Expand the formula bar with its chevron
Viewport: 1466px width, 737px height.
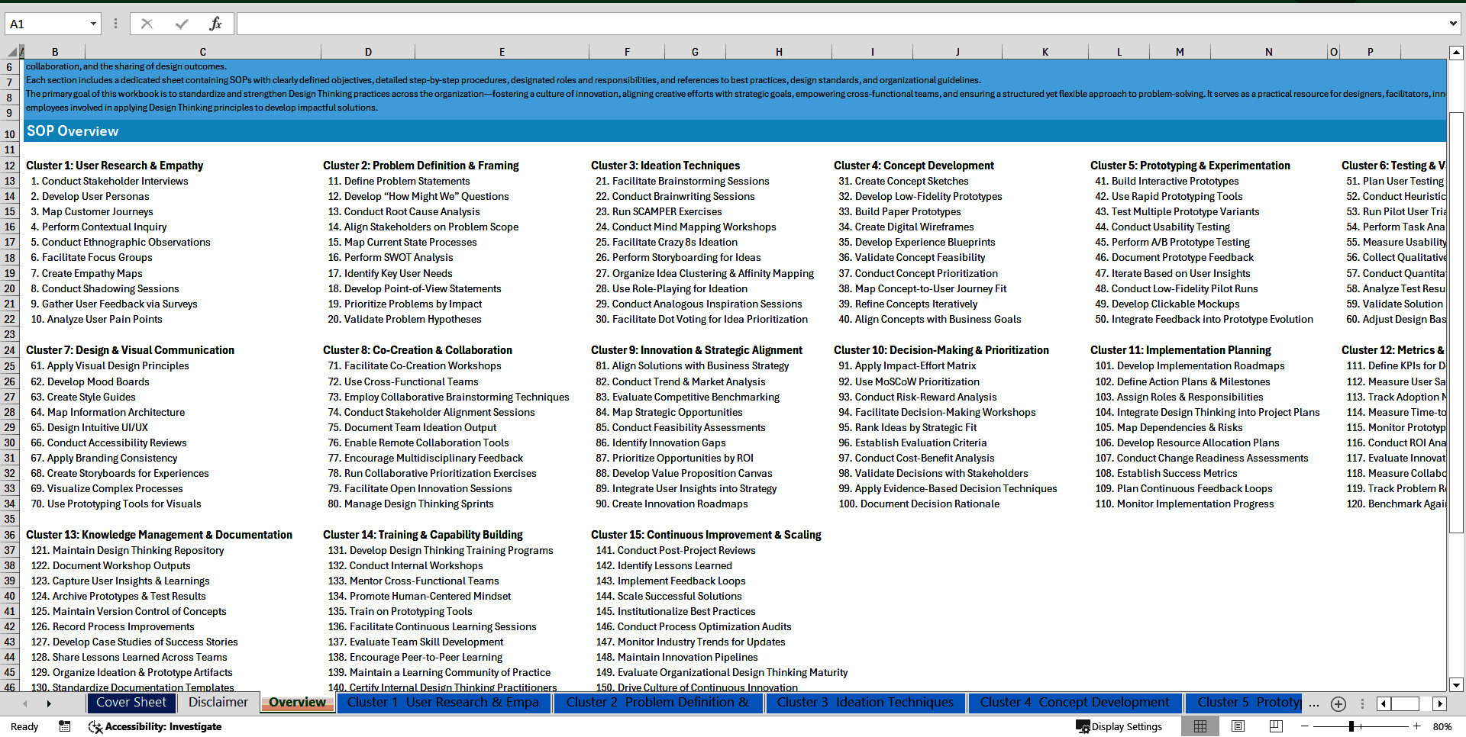[1453, 23]
